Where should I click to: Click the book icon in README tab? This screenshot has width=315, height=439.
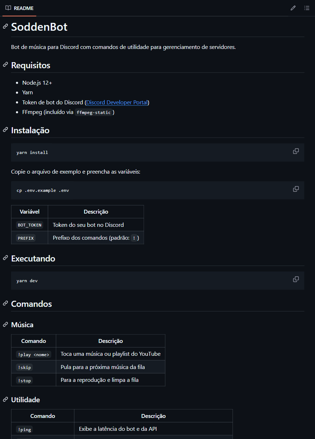8,8
